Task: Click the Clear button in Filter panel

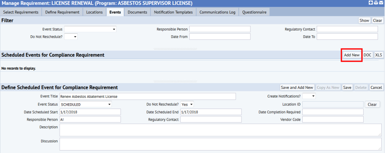Action: coord(378,21)
